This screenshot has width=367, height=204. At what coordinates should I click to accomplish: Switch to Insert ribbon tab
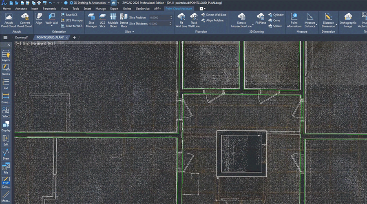[x=35, y=9]
